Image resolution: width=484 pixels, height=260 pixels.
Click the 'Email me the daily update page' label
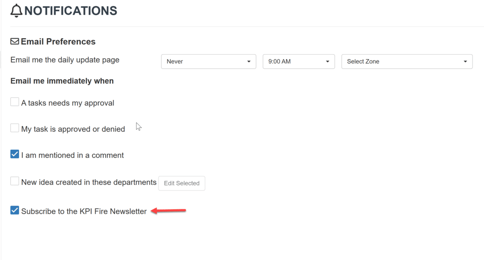tap(65, 60)
